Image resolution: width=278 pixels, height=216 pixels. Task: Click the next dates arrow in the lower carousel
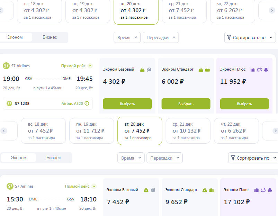[275, 131]
